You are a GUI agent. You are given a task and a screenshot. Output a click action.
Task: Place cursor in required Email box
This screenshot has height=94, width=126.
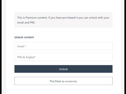(x=64, y=46)
